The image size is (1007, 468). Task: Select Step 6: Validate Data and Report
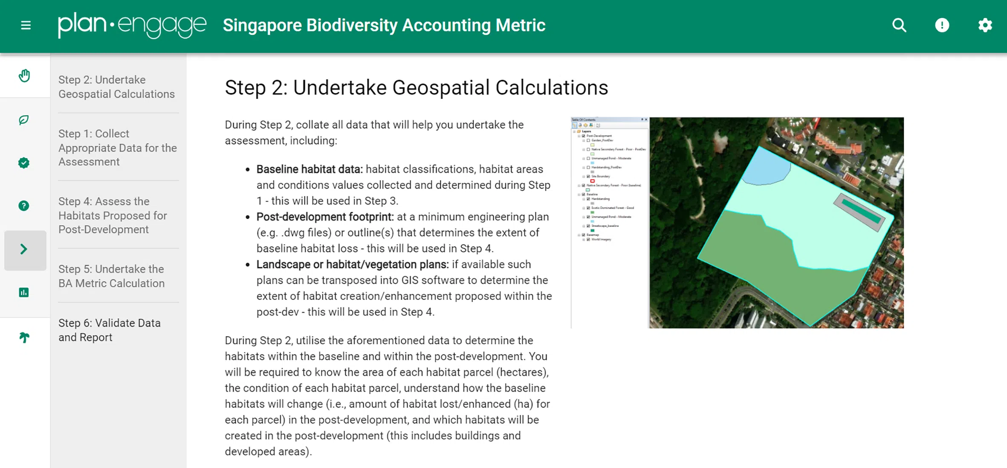tap(109, 330)
